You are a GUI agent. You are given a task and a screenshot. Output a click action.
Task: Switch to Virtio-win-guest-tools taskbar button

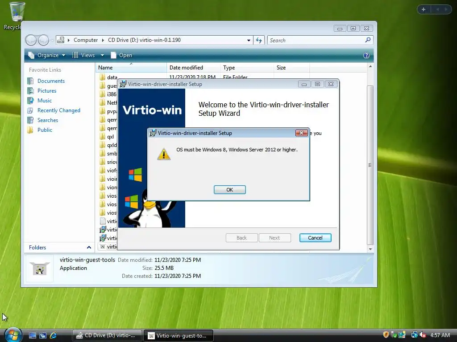click(179, 335)
